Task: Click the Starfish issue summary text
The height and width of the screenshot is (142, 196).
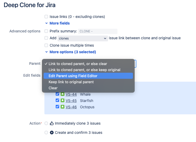Action: click(x=86, y=101)
